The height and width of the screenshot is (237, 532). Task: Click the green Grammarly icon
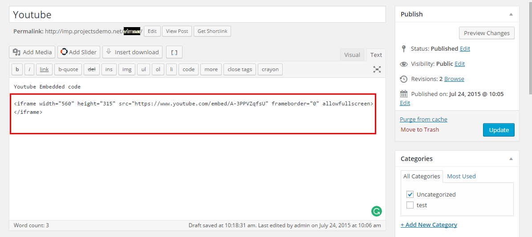(376, 211)
